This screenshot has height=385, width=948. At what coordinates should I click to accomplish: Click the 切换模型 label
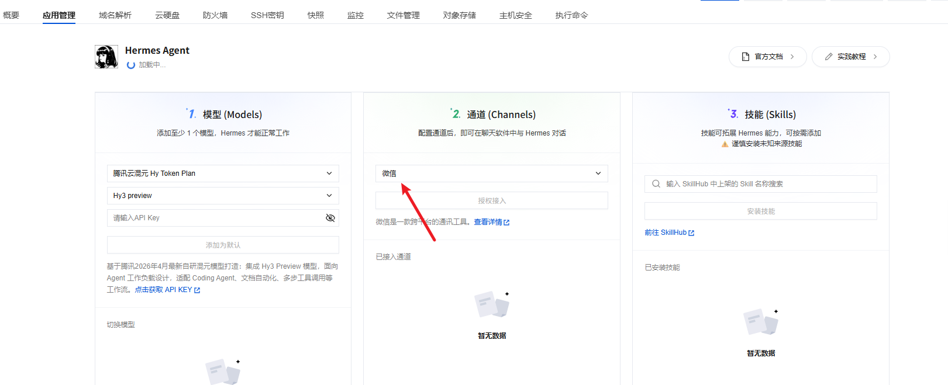coord(120,325)
